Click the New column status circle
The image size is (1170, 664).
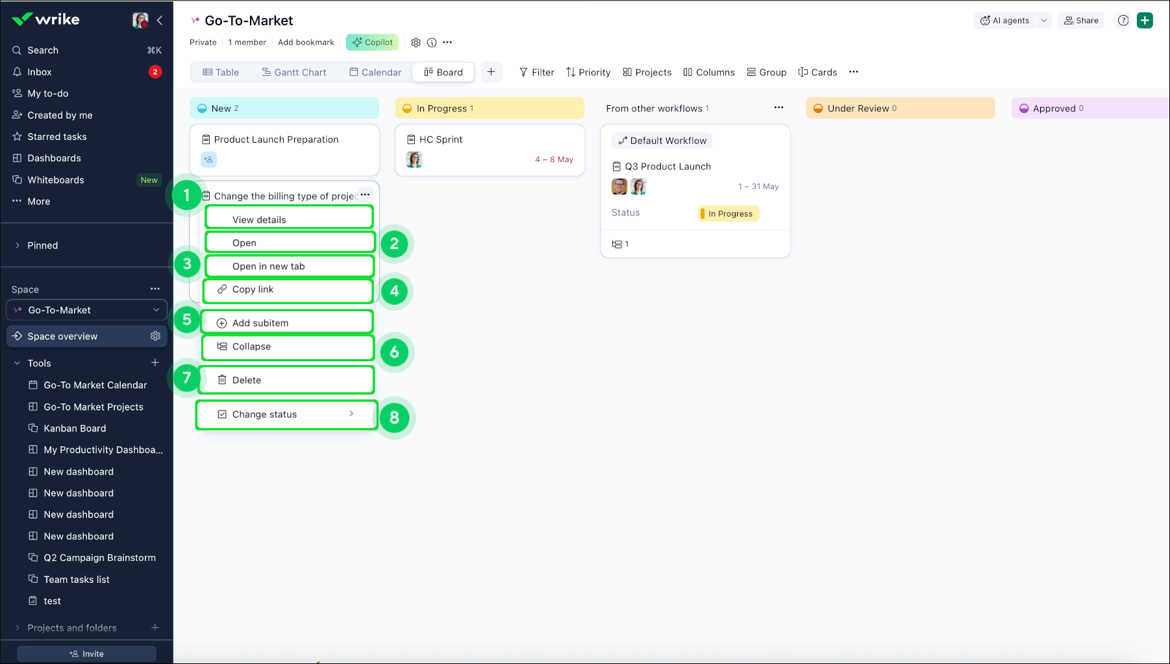point(202,108)
